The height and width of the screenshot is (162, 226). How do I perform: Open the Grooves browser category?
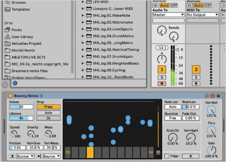[x=15, y=2]
